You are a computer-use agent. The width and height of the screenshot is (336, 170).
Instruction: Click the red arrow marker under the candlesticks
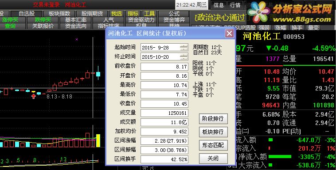point(33,96)
